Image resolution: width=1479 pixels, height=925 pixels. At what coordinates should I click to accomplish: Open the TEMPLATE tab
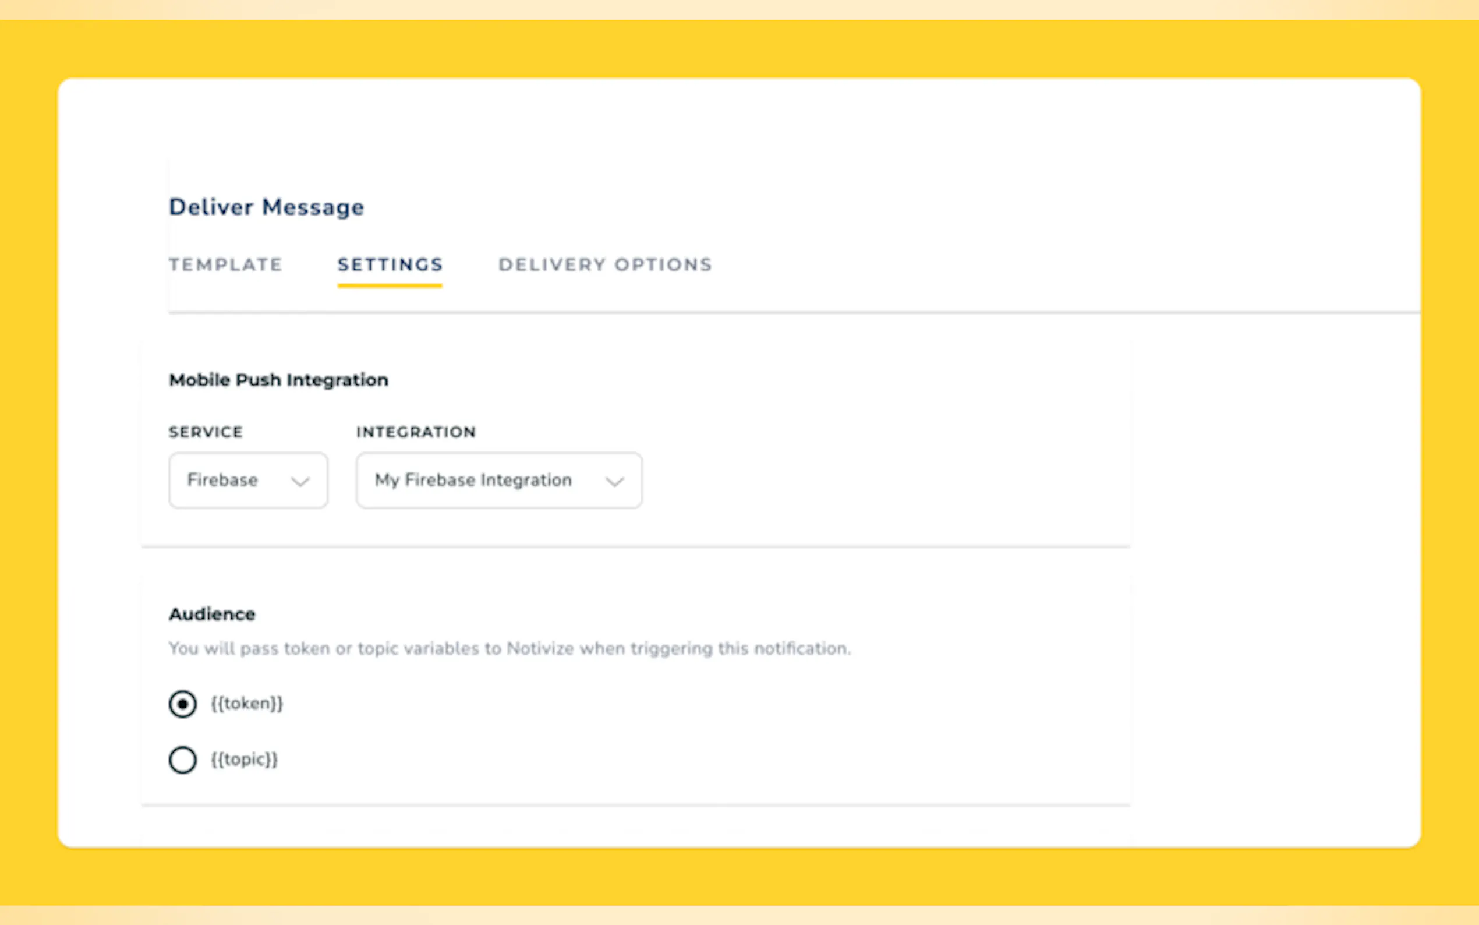[x=225, y=264]
